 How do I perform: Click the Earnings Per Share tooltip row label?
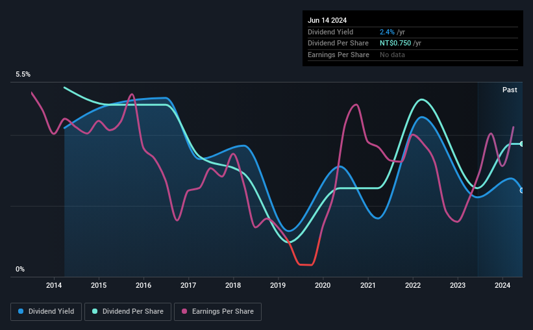click(x=338, y=55)
